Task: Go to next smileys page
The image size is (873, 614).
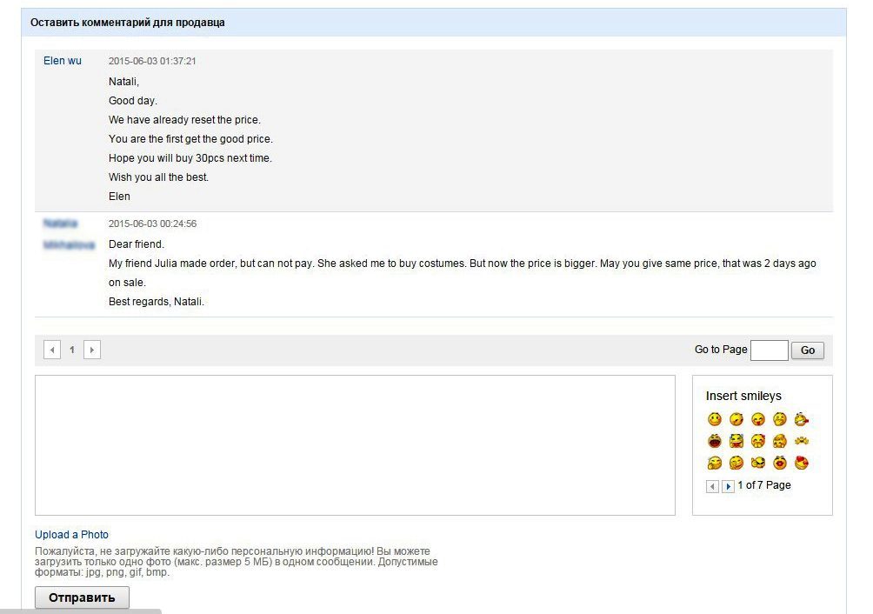Action: coord(729,486)
